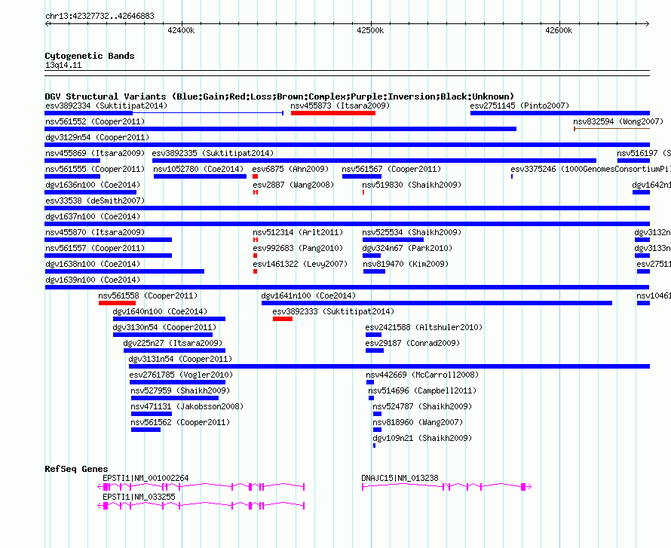Open nsv519830 (Shaikh2009) label

click(412, 185)
